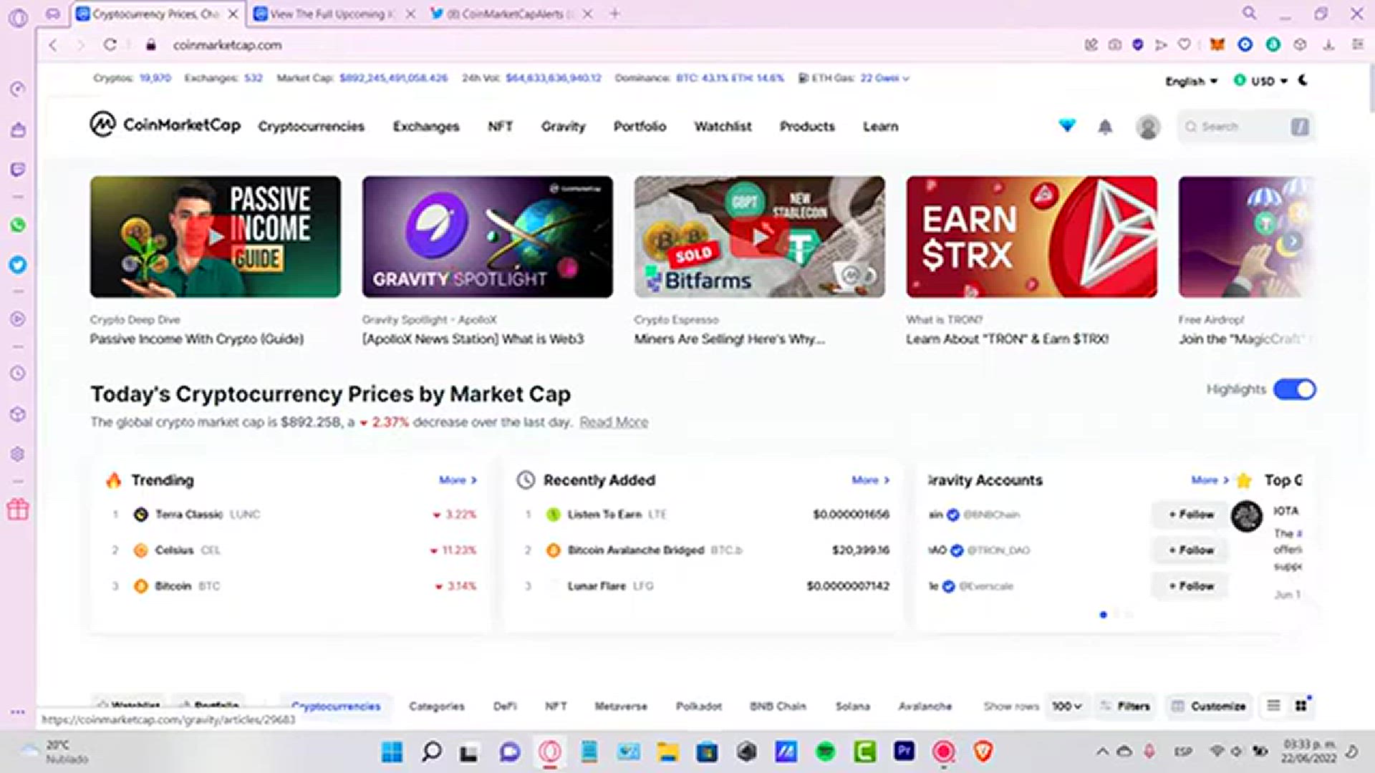Open the Customize button
This screenshot has height=773, width=1375.
(1209, 706)
